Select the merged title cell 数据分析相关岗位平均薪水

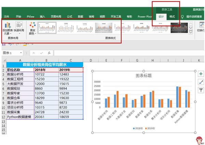45,65
